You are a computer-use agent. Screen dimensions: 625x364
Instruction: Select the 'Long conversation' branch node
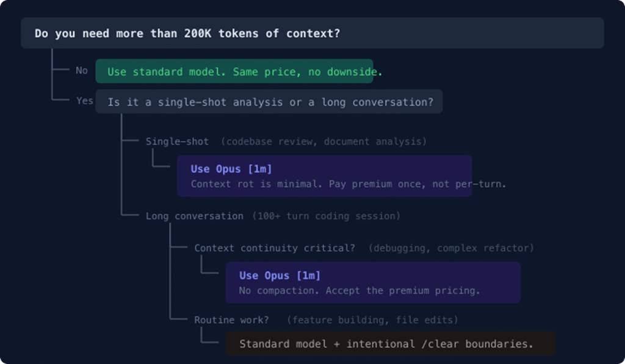coord(195,216)
